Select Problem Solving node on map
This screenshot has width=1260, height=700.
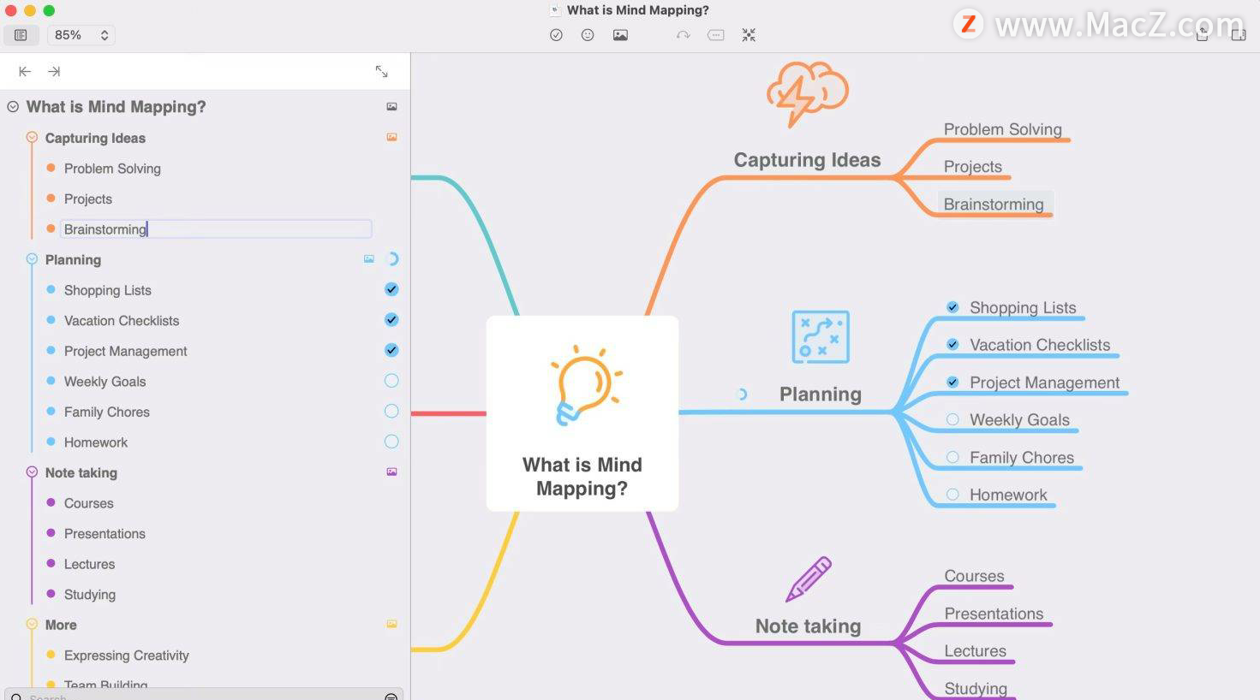pyautogui.click(x=1003, y=129)
